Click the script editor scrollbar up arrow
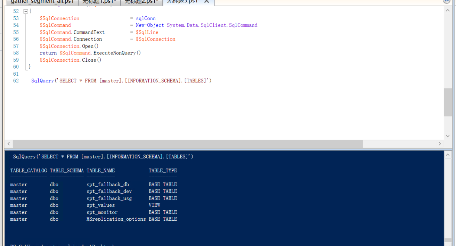This screenshot has height=246, width=456. click(x=448, y=11)
